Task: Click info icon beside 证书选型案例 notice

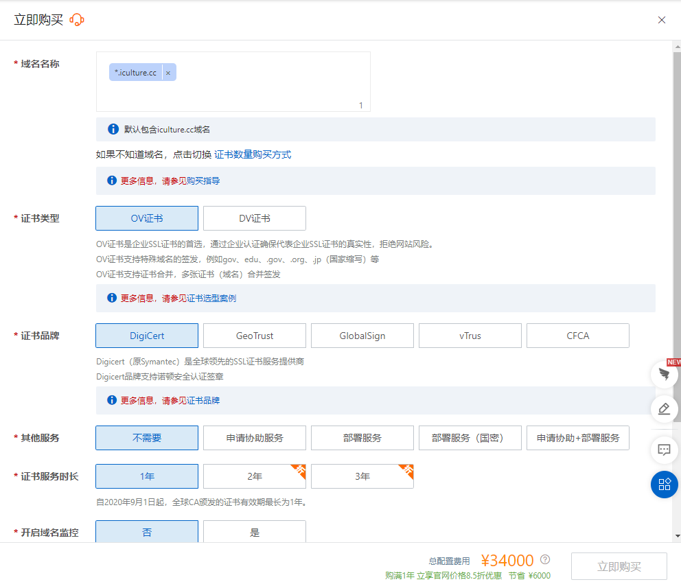Action: (112, 298)
